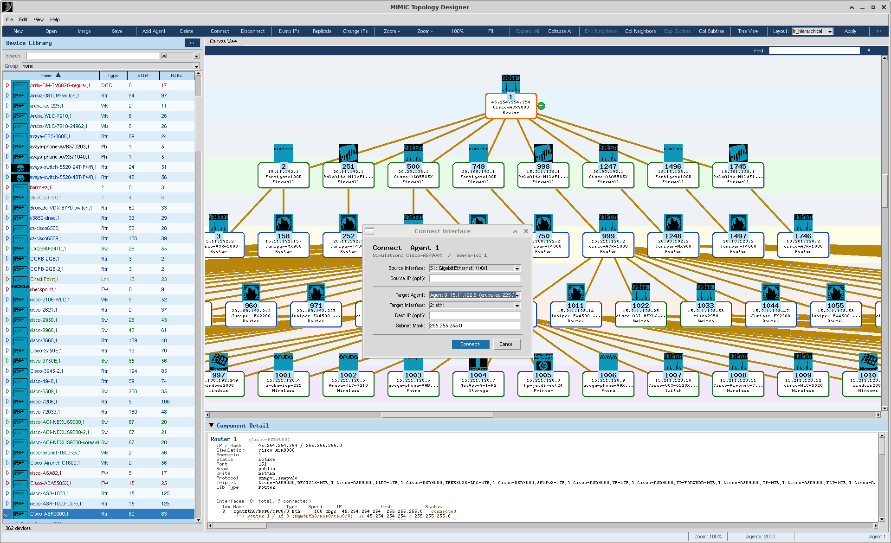
Task: Click Replicate in toolbar
Action: click(322, 32)
